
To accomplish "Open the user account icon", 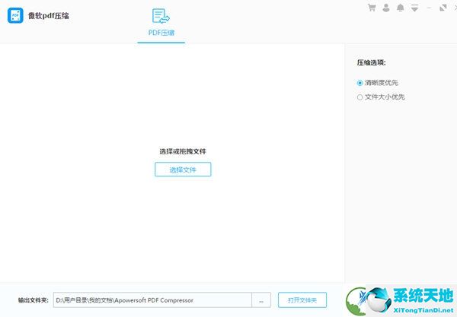I will click(x=386, y=8).
